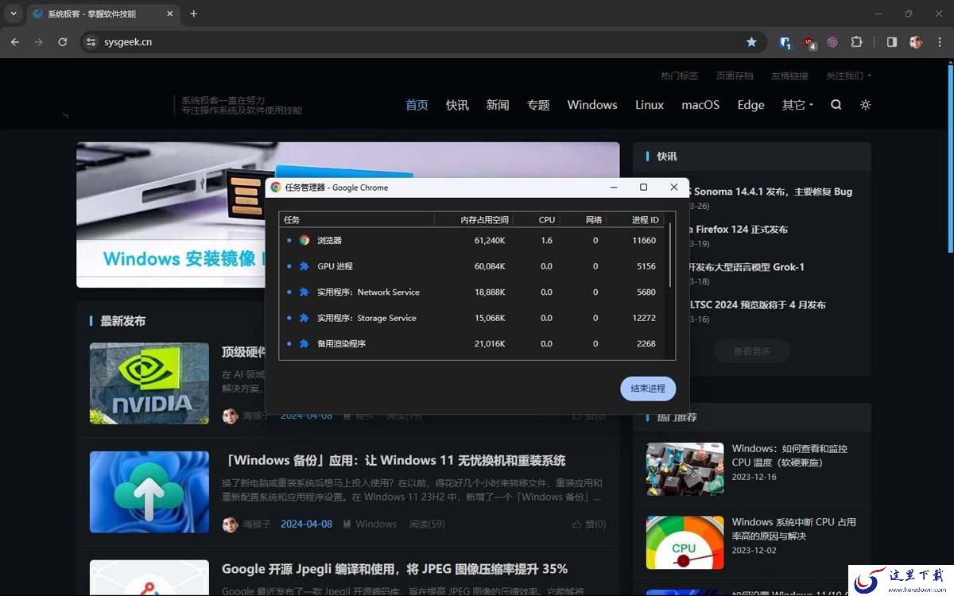This screenshot has width=954, height=596.
Task: Click the 页面存档 link
Action: pyautogui.click(x=735, y=76)
